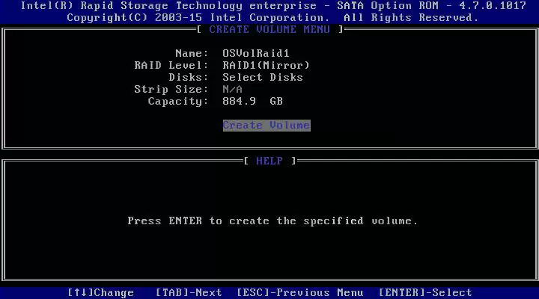Edit the volume name OSVolRaid1
539x299 pixels.
coord(256,54)
